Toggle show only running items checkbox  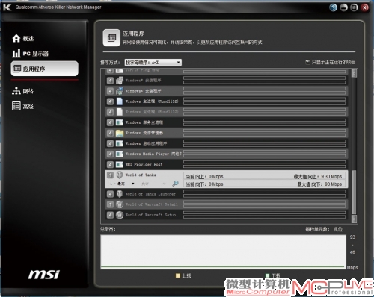[x=307, y=62]
